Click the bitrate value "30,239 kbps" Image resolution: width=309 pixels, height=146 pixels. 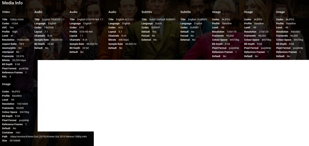click(x=19, y=60)
